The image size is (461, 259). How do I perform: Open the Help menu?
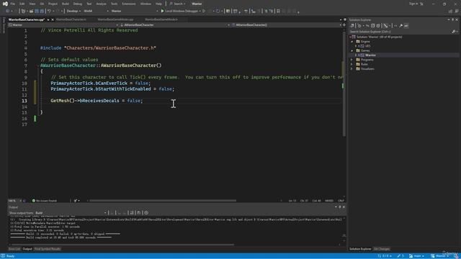click(x=158, y=4)
